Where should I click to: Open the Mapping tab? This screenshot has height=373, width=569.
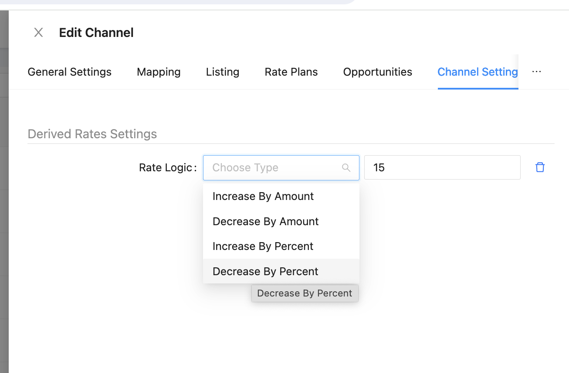pyautogui.click(x=159, y=72)
